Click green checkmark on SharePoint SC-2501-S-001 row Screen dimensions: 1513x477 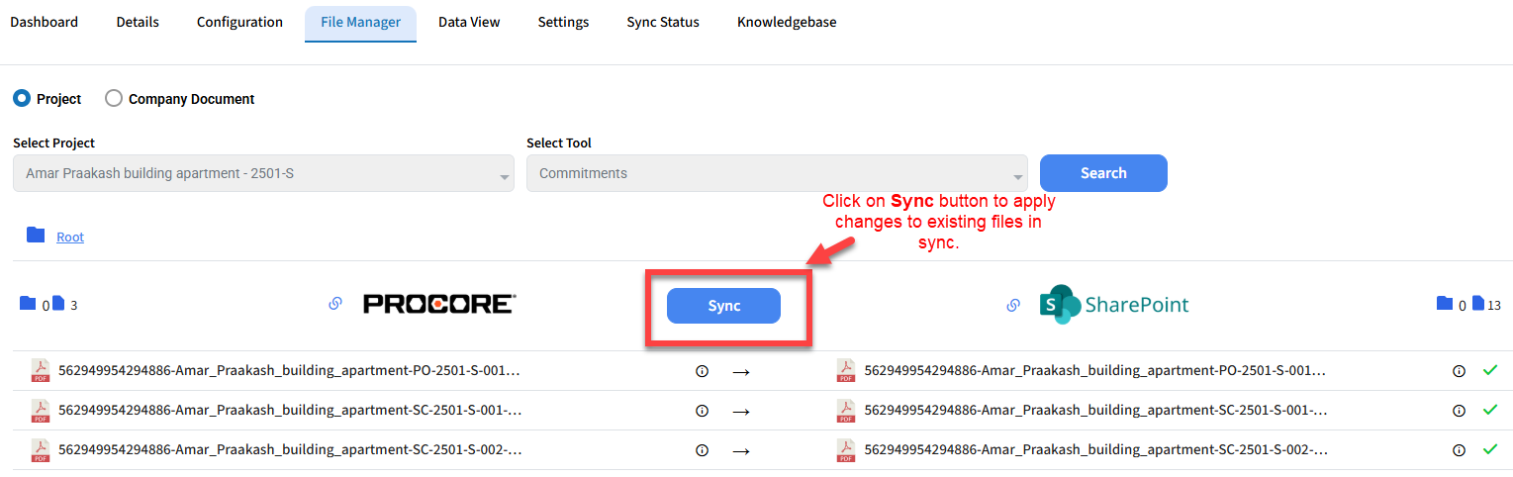(1489, 410)
